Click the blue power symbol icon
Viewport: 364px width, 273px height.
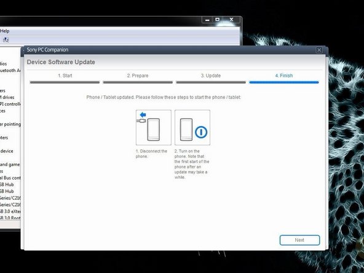201,132
